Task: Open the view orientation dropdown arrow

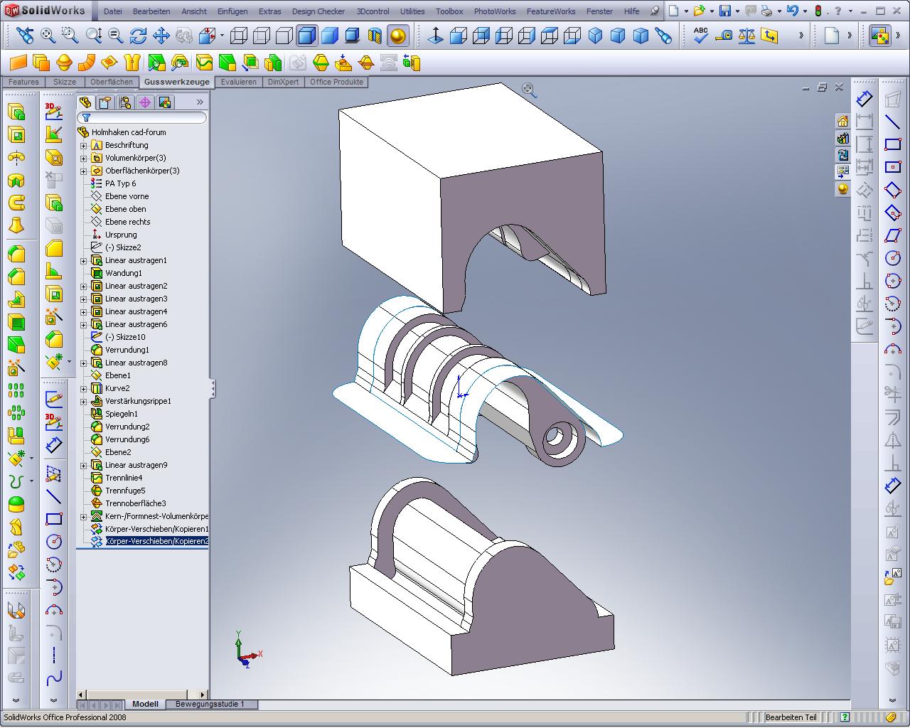Action: click(222, 36)
